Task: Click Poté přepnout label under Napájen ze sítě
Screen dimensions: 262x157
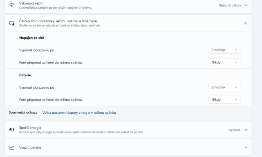Action: coord(50,62)
